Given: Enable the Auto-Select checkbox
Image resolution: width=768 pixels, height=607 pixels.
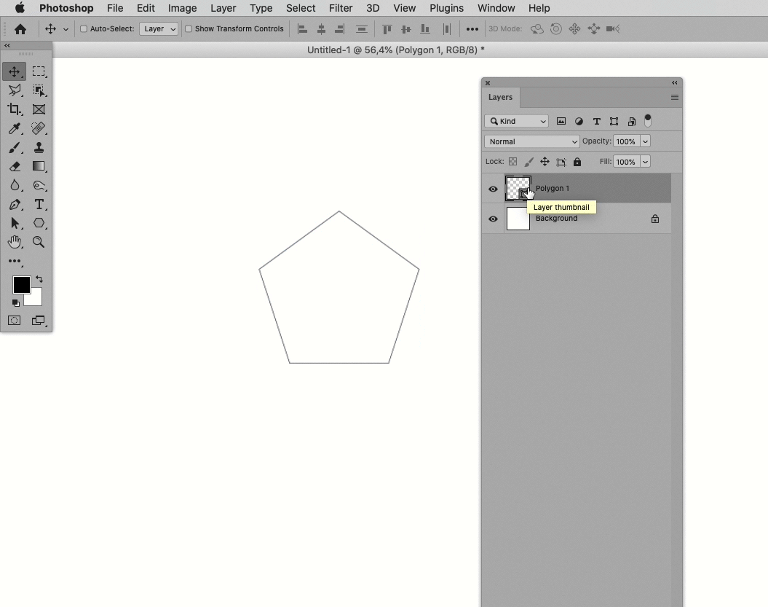Looking at the screenshot, I should (x=84, y=29).
